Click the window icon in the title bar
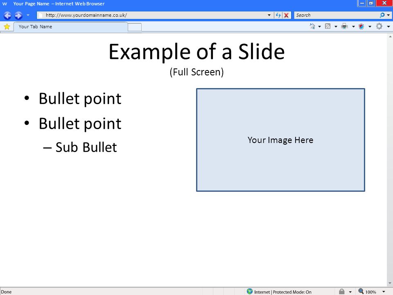This screenshot has height=295, width=393. [5, 4]
